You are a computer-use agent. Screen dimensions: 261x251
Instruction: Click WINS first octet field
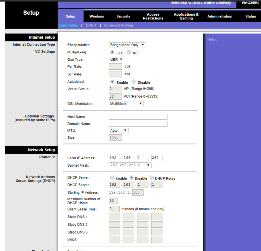tap(114, 240)
